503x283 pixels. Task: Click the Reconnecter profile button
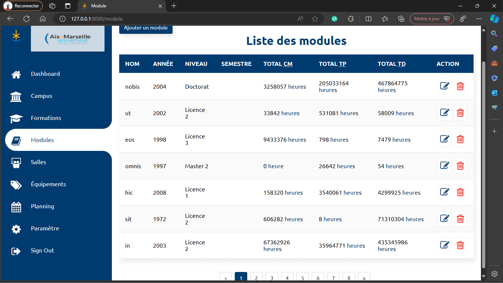23,6
